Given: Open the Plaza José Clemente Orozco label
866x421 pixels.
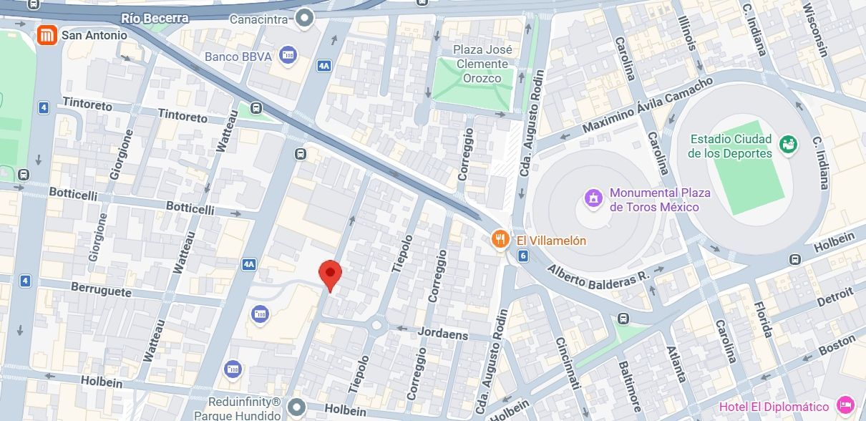Looking at the screenshot, I should click(x=484, y=64).
